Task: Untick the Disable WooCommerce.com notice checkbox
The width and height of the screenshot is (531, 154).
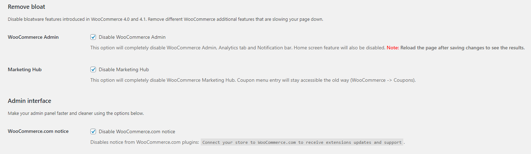Action: point(93,131)
